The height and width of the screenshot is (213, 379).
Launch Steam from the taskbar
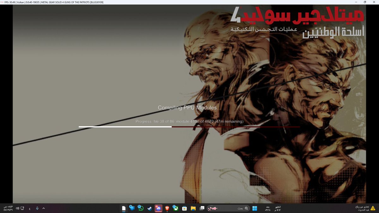(149, 208)
